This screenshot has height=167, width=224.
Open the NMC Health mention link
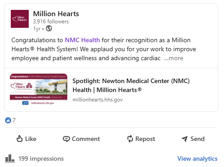(82, 40)
